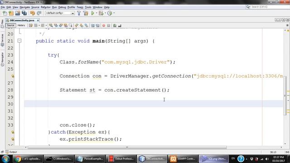290x163 pixels.
Task: Switch to the Source view button
Action: click(10, 25)
